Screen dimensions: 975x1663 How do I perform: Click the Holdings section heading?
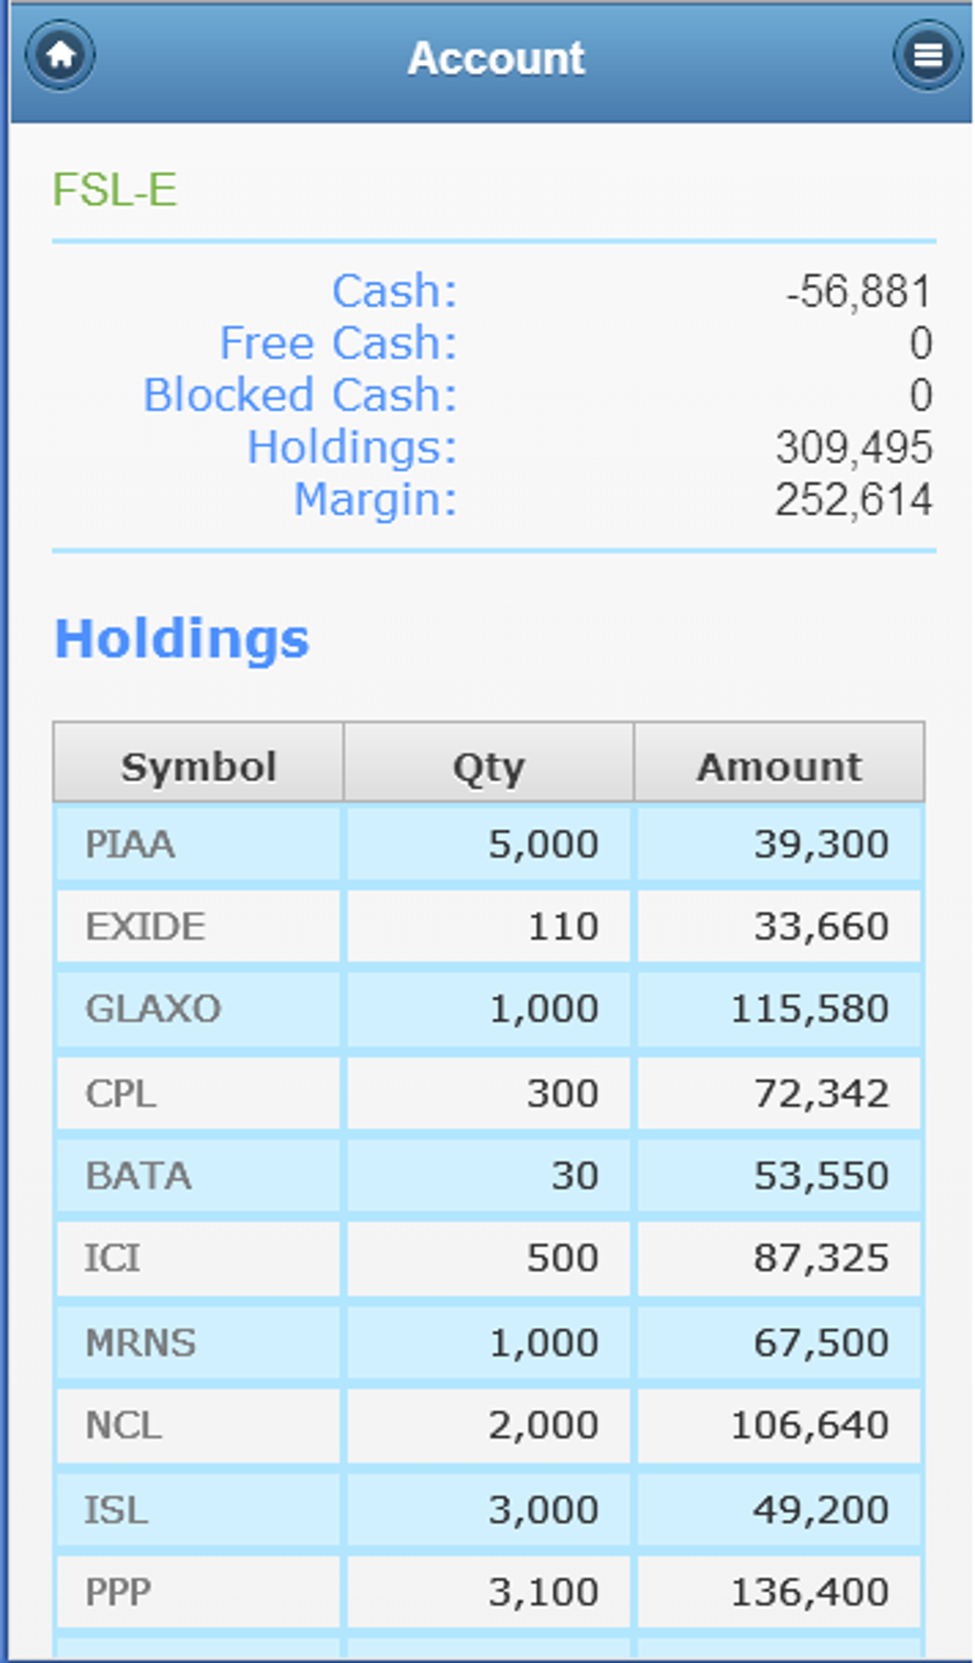tap(182, 639)
